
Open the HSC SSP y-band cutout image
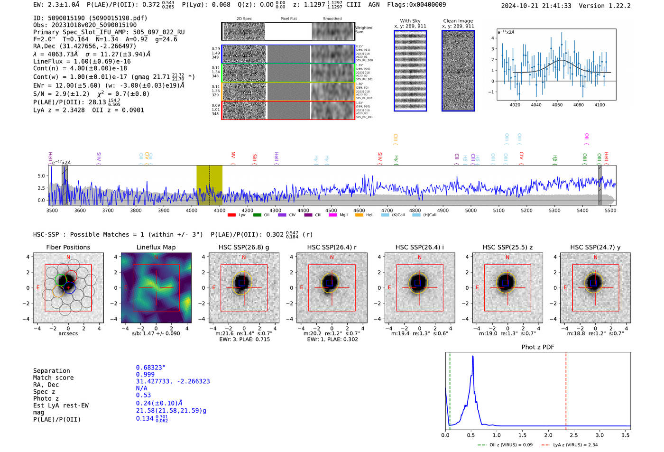click(x=595, y=288)
